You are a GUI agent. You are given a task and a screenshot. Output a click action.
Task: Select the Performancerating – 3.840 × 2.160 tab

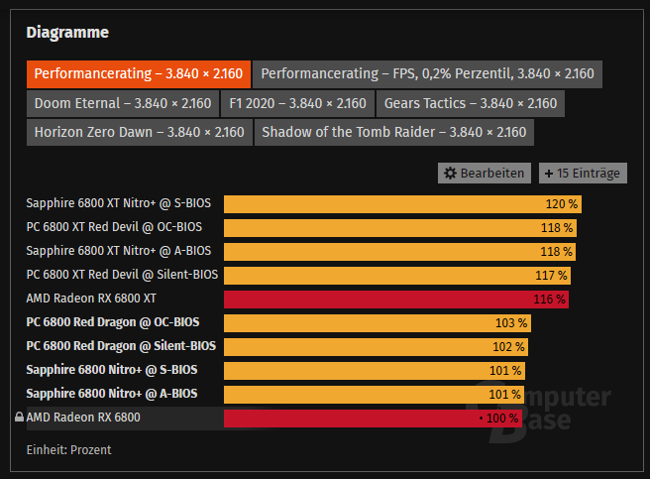point(139,74)
